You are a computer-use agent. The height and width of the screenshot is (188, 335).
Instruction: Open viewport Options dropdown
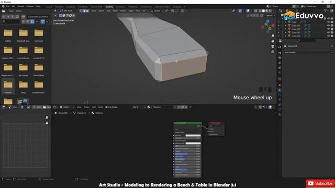click(270, 16)
